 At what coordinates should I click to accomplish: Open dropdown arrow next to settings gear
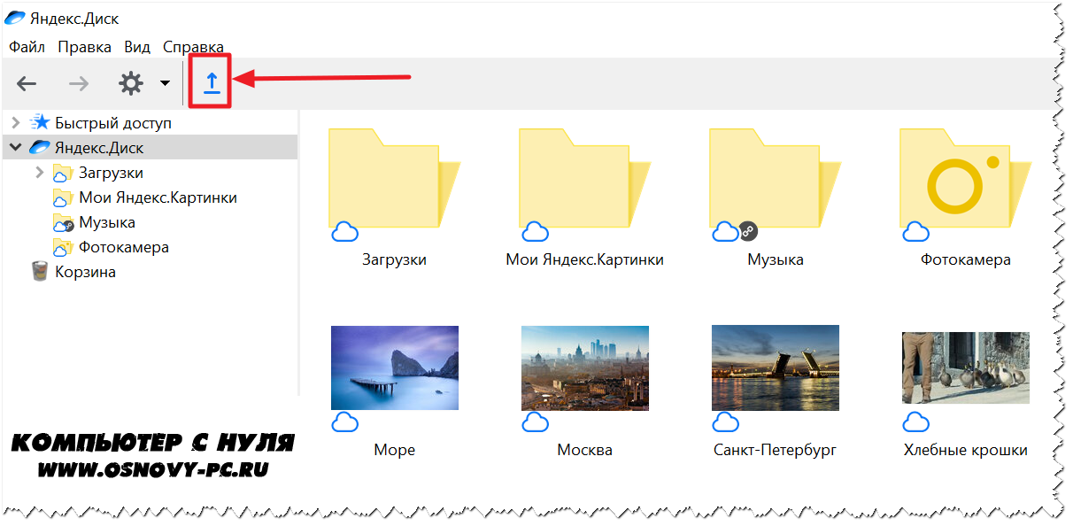(165, 84)
